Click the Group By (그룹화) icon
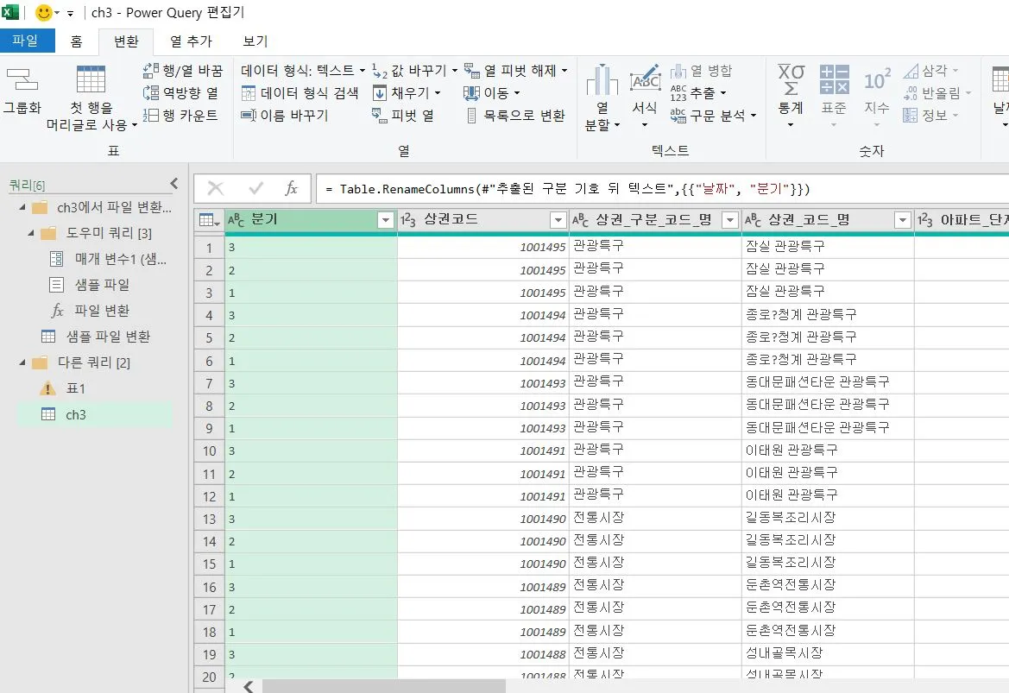 22,79
